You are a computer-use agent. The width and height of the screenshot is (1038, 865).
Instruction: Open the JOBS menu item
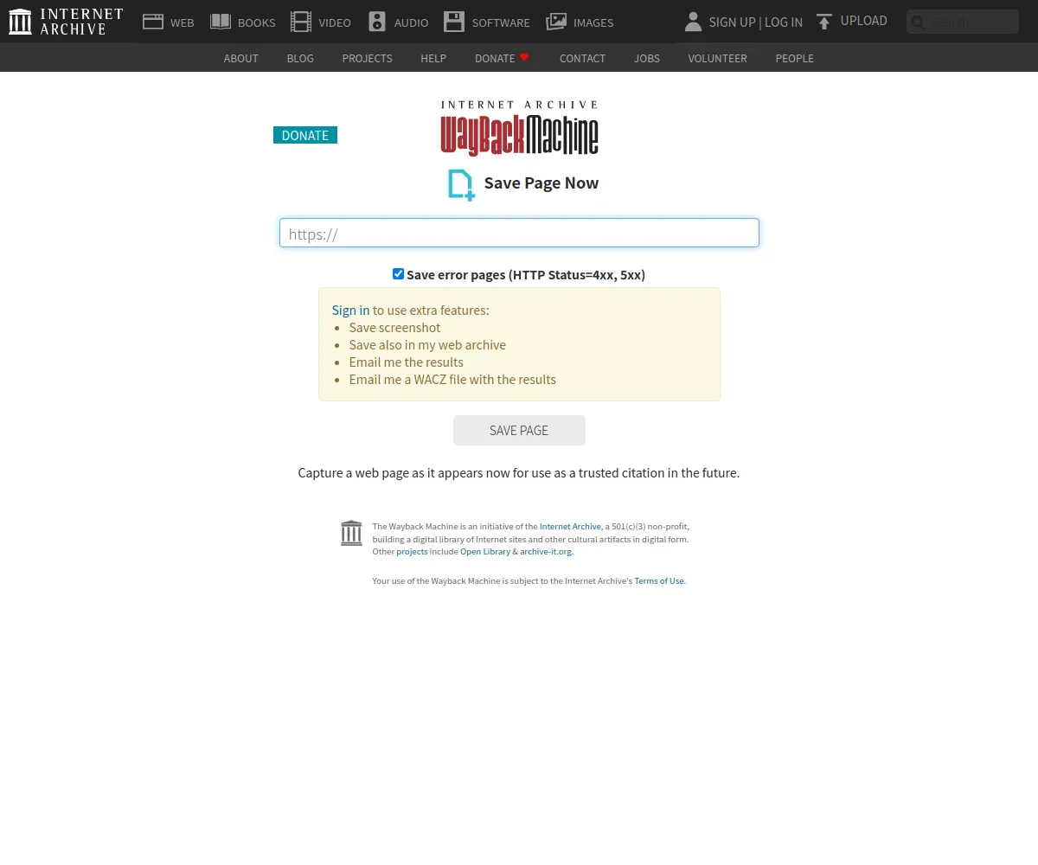point(647,58)
